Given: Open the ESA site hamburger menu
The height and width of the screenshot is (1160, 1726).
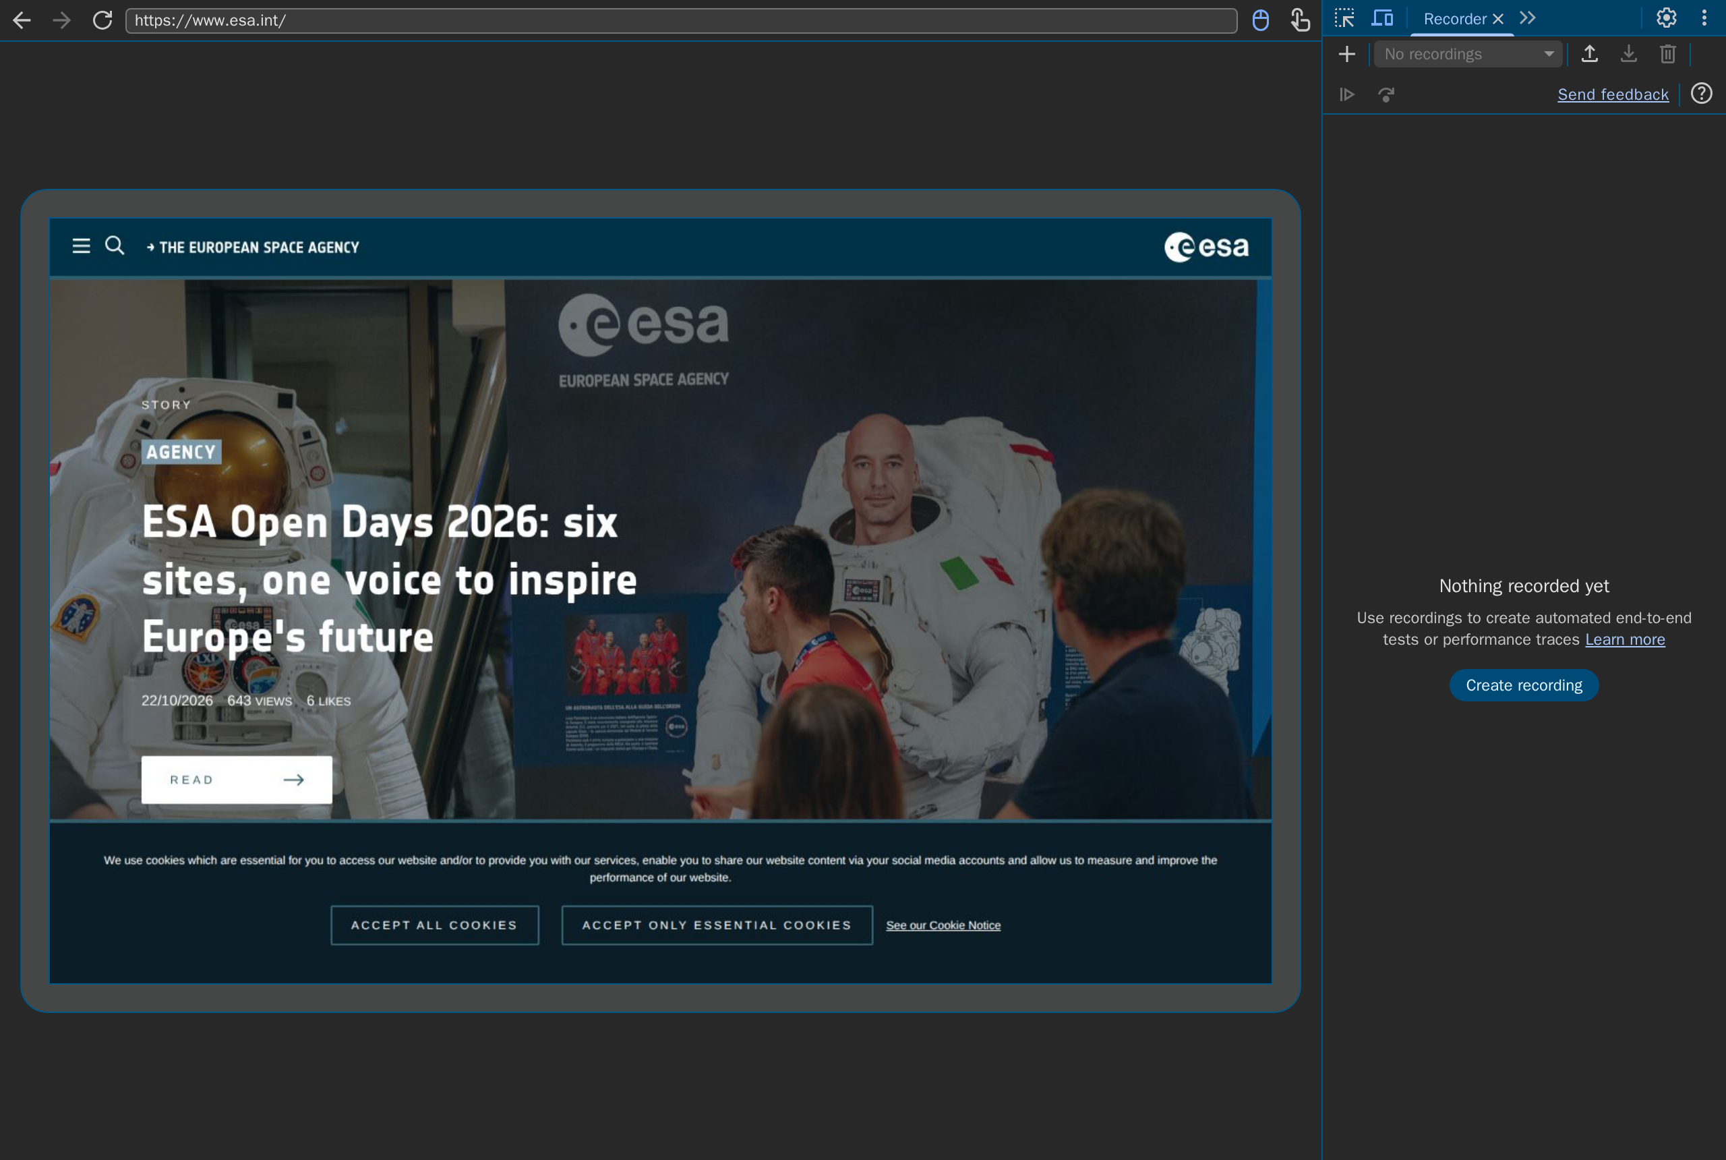Looking at the screenshot, I should pyautogui.click(x=82, y=245).
